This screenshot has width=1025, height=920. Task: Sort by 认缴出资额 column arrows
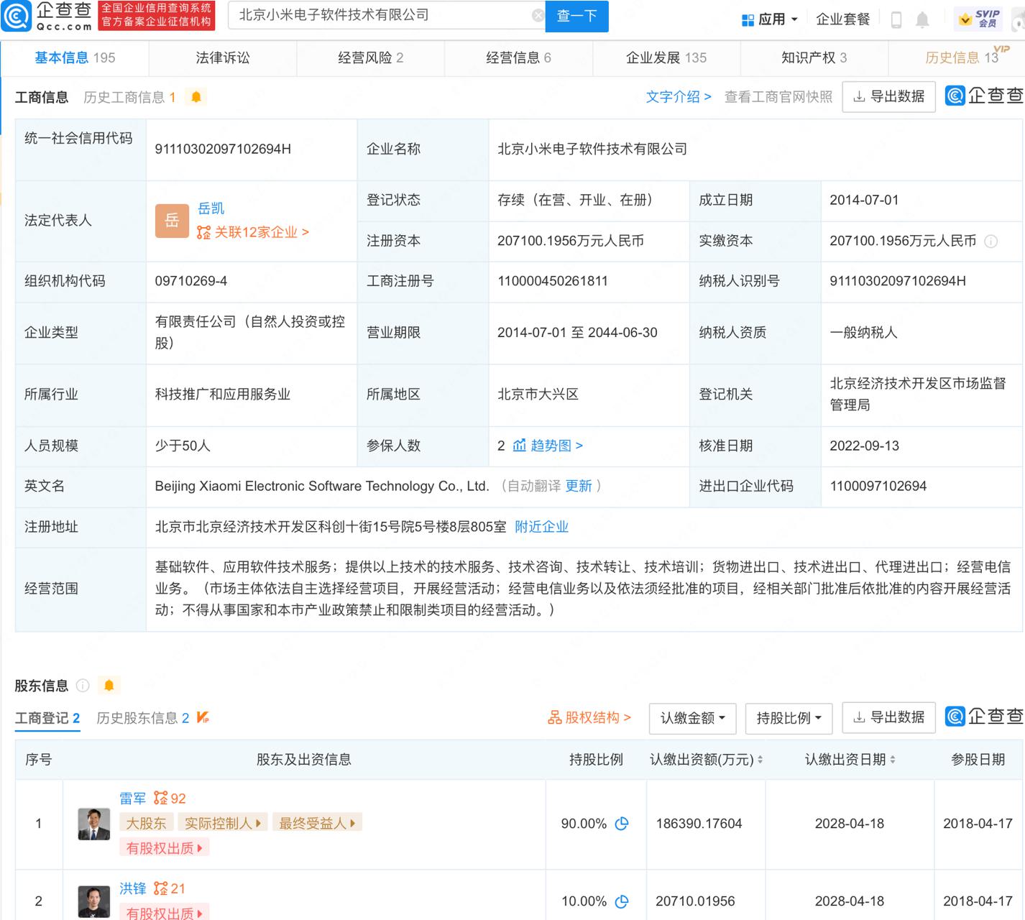[760, 760]
